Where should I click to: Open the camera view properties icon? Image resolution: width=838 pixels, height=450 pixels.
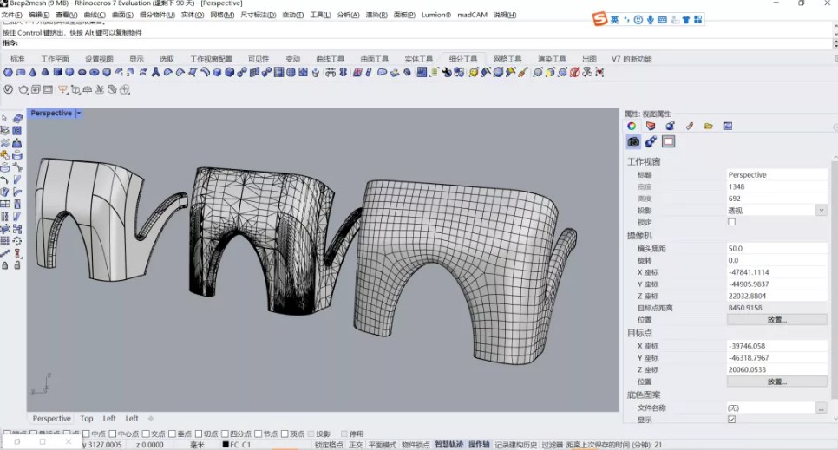[x=633, y=141]
